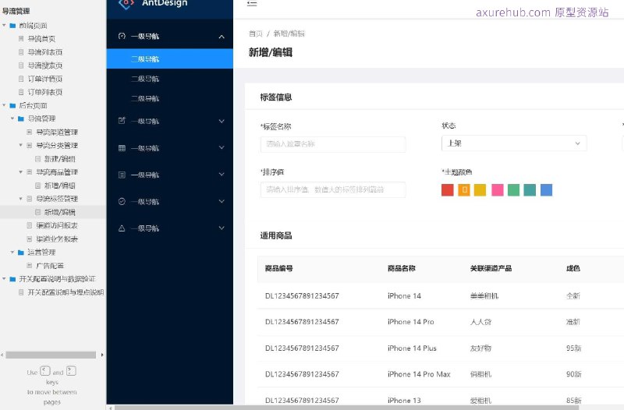Click the folder icon of 开关配置说明与数据验证
Viewport: 624px width, 410px height.
pyautogui.click(x=12, y=279)
